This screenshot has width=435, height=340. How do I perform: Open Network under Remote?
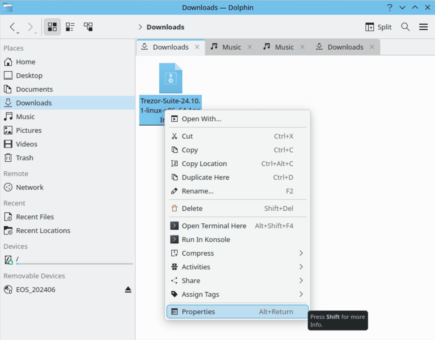(x=68, y=187)
